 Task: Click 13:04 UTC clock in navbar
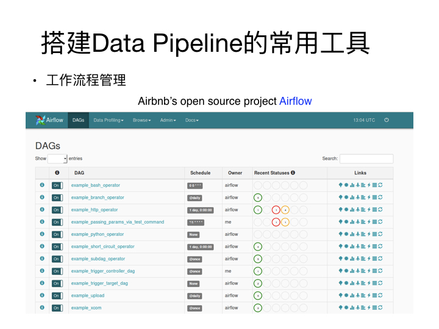[x=364, y=120]
